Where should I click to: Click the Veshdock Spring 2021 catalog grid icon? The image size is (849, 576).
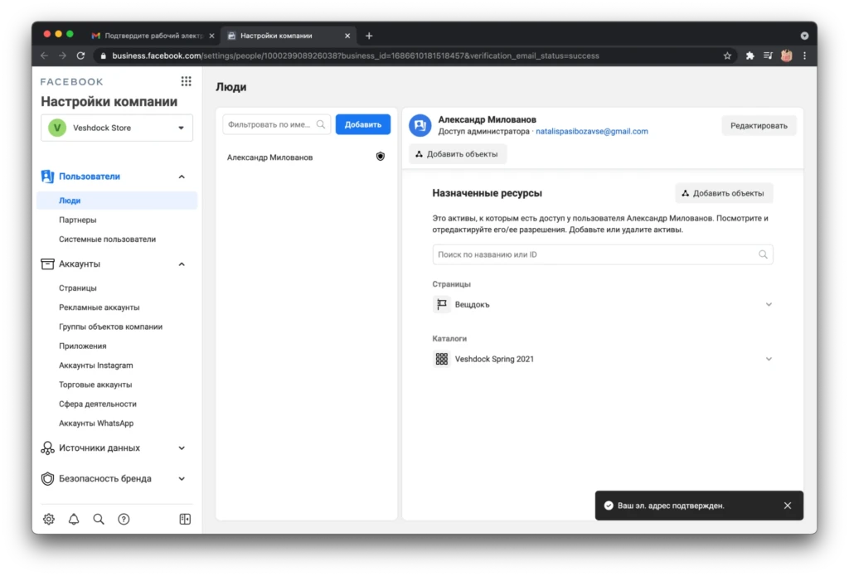click(442, 359)
